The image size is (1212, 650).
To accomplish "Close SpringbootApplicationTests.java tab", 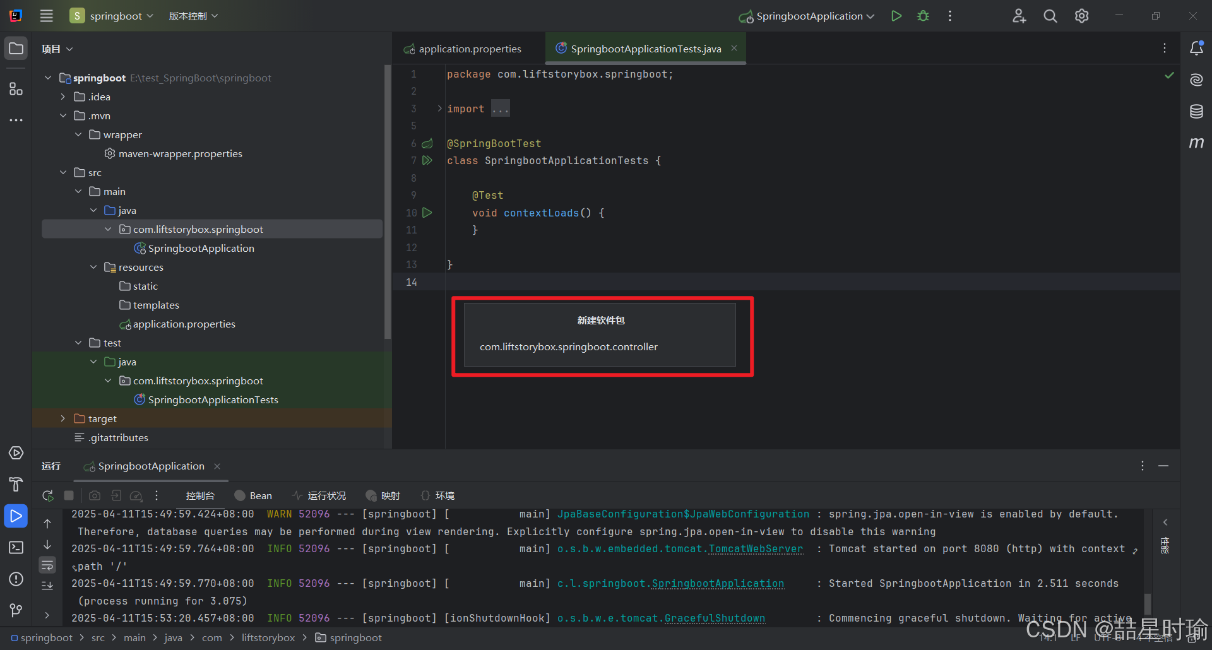I will coord(734,48).
